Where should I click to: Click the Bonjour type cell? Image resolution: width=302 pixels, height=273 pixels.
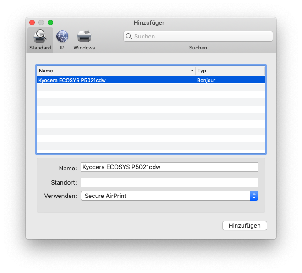click(x=206, y=80)
